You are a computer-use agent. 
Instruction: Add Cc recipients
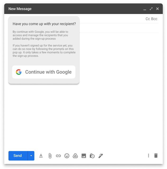pyautogui.click(x=148, y=19)
